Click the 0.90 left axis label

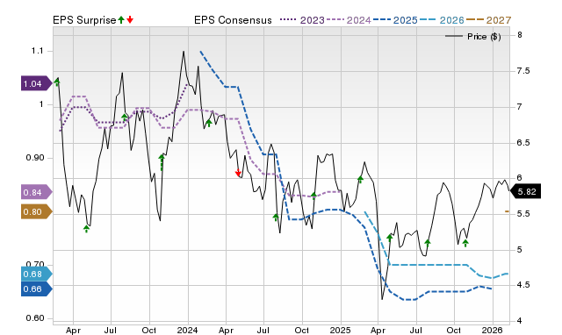[35, 158]
